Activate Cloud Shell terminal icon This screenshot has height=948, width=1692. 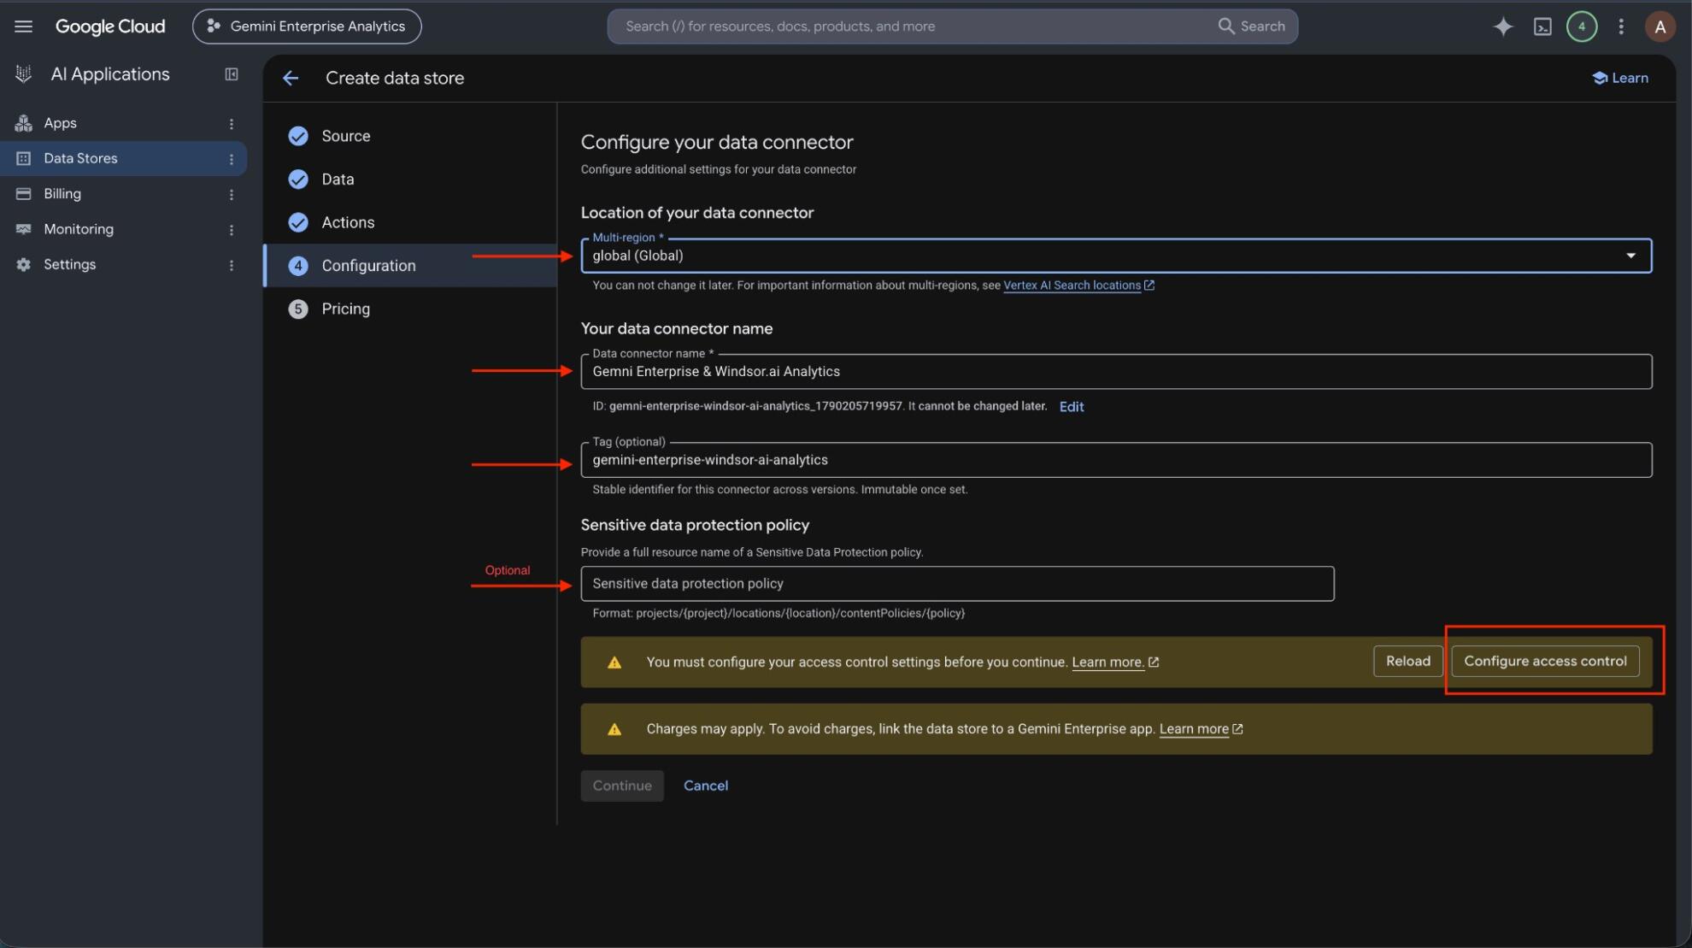coord(1542,26)
